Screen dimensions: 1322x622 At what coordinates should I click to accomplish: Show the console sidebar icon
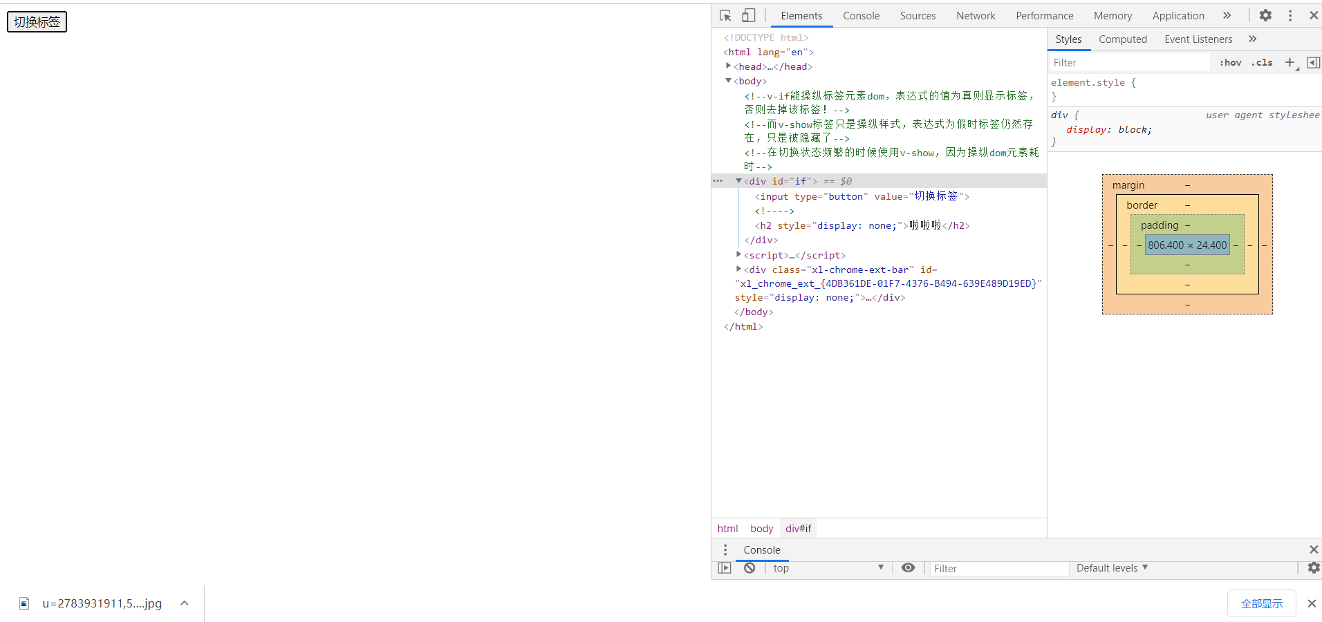[x=724, y=568]
